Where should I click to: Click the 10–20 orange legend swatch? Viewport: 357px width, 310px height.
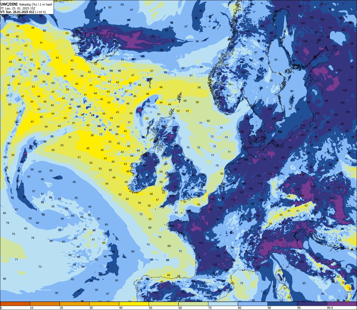[x=45, y=304]
